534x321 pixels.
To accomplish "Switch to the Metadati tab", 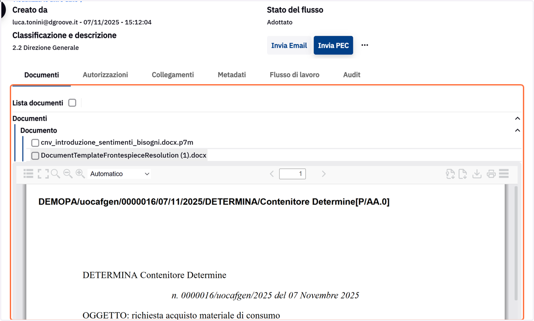I will click(232, 75).
